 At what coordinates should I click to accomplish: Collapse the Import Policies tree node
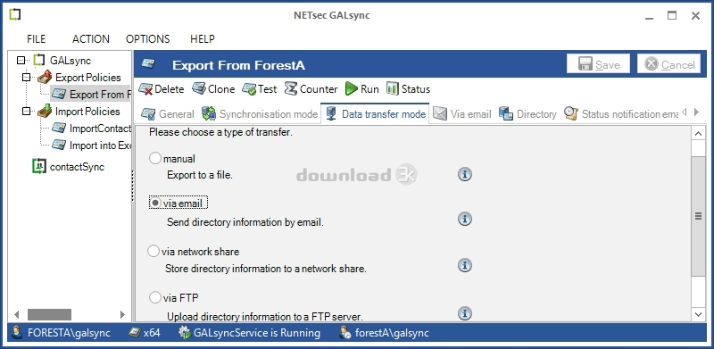(27, 112)
